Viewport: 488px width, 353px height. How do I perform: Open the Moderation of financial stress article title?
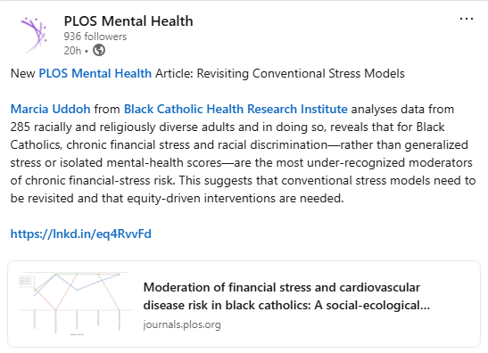point(286,296)
